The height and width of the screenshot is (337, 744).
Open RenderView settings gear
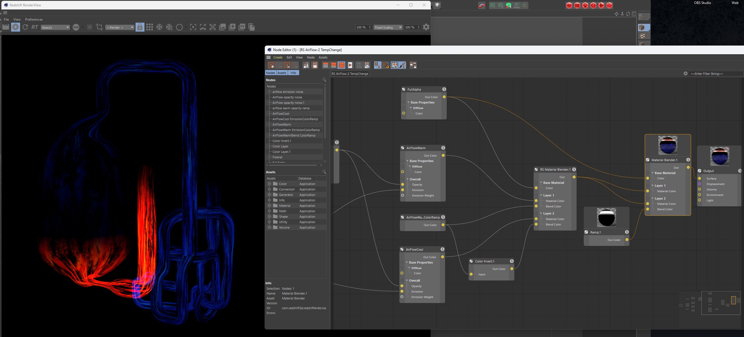[x=426, y=27]
